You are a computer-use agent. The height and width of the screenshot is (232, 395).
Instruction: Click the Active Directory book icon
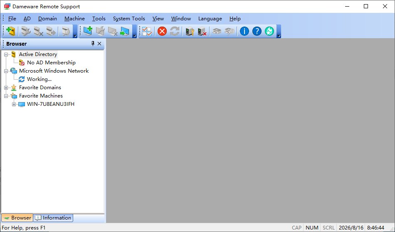pos(14,54)
